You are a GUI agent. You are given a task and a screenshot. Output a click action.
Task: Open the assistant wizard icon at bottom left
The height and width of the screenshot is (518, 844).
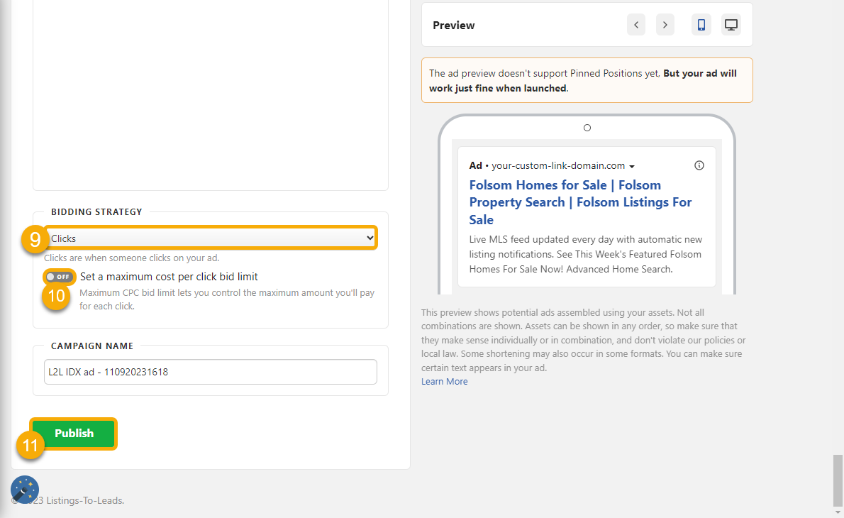pyautogui.click(x=24, y=489)
